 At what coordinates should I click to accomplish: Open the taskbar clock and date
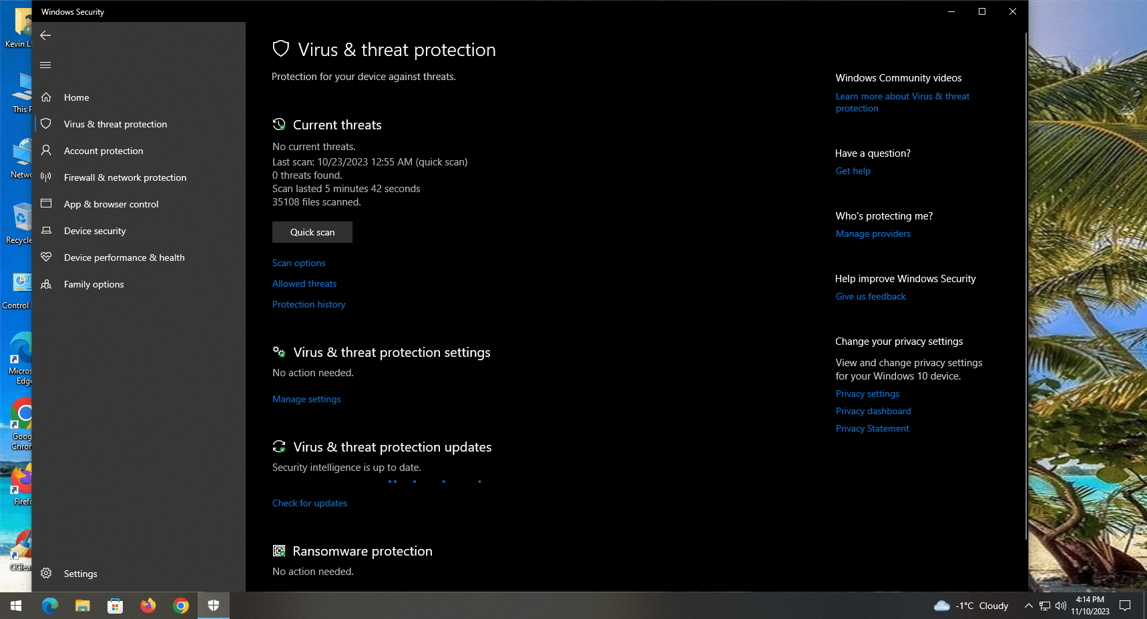pos(1090,606)
